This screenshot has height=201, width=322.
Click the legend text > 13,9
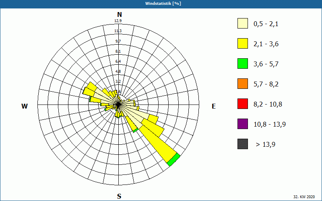[x=266, y=145]
